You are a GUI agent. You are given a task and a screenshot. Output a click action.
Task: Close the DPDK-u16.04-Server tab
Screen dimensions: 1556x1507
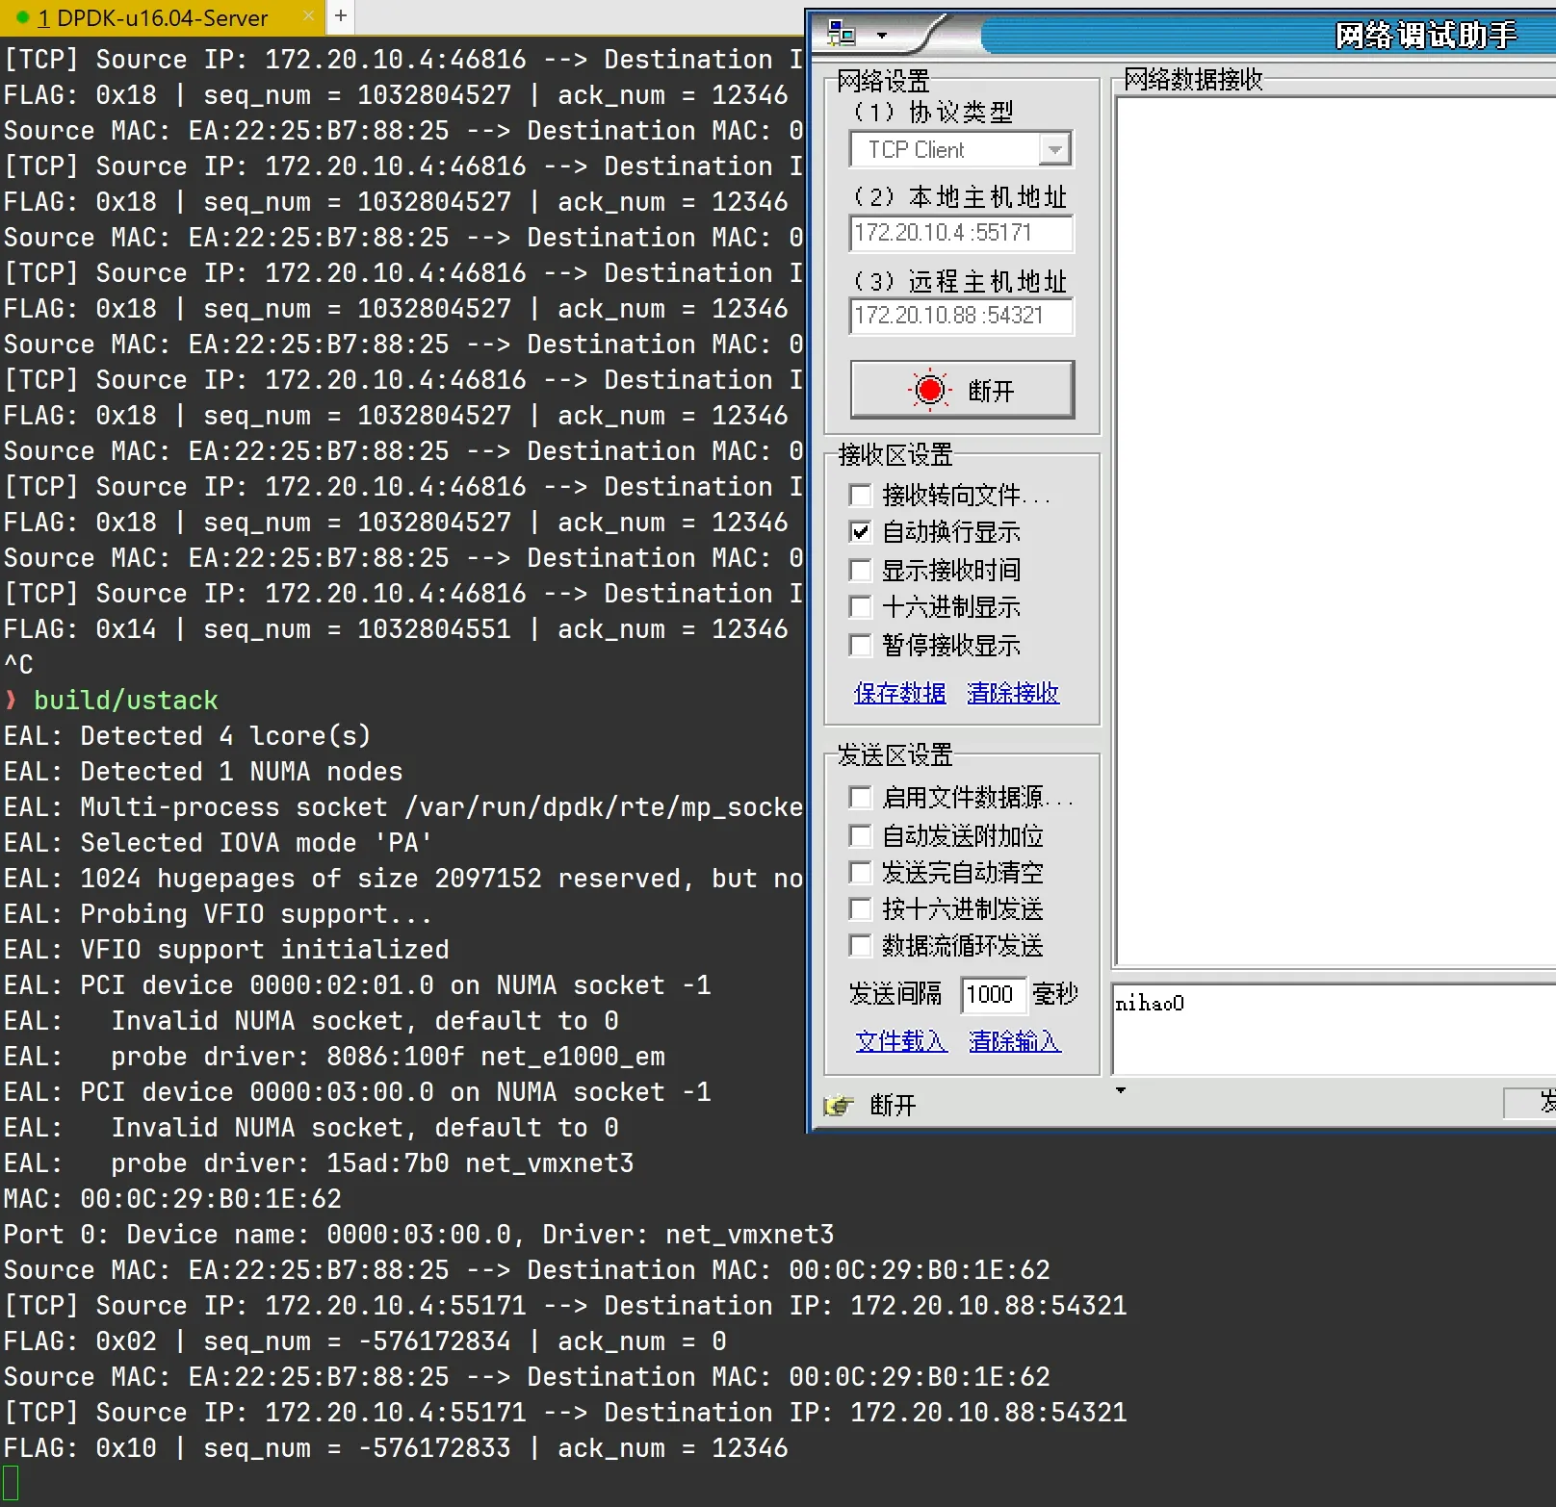pos(308,16)
